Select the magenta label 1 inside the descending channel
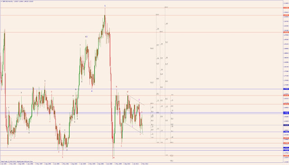Viewport: 289px width, 165px height. coord(132,126)
